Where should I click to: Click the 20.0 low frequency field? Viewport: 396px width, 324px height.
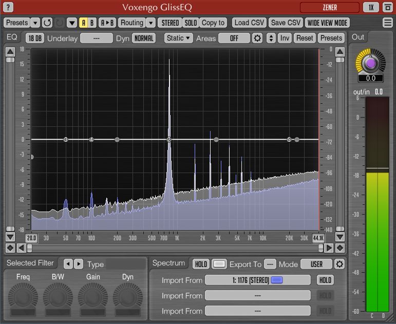(31, 238)
